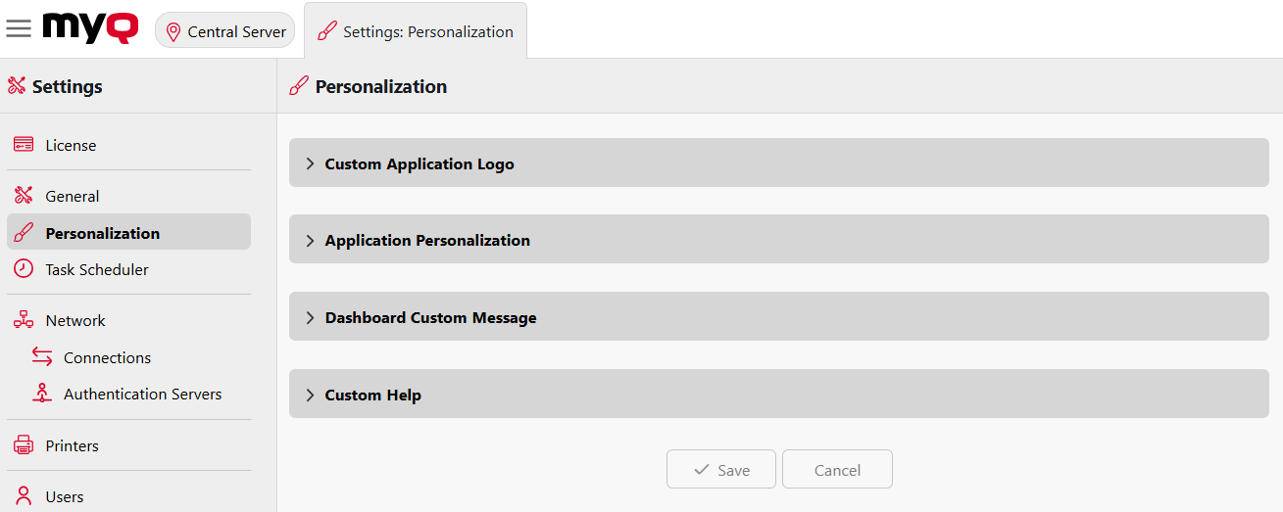The width and height of the screenshot is (1283, 512).
Task: Expand Application Personalization chevron
Action: tap(310, 241)
